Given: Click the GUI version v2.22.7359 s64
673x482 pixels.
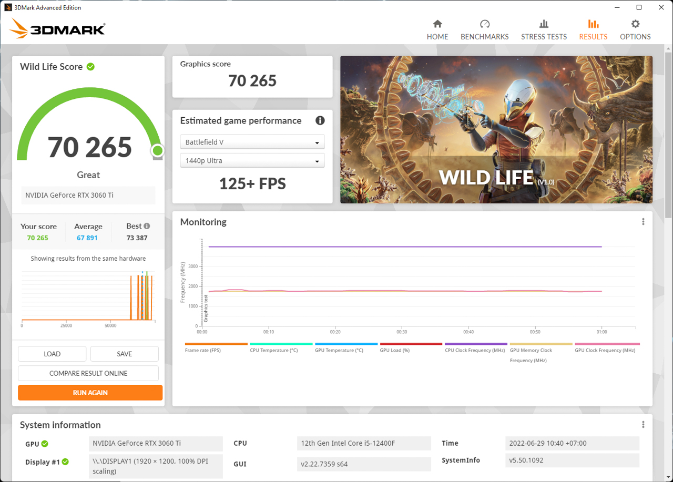Looking at the screenshot, I should [x=364, y=465].
